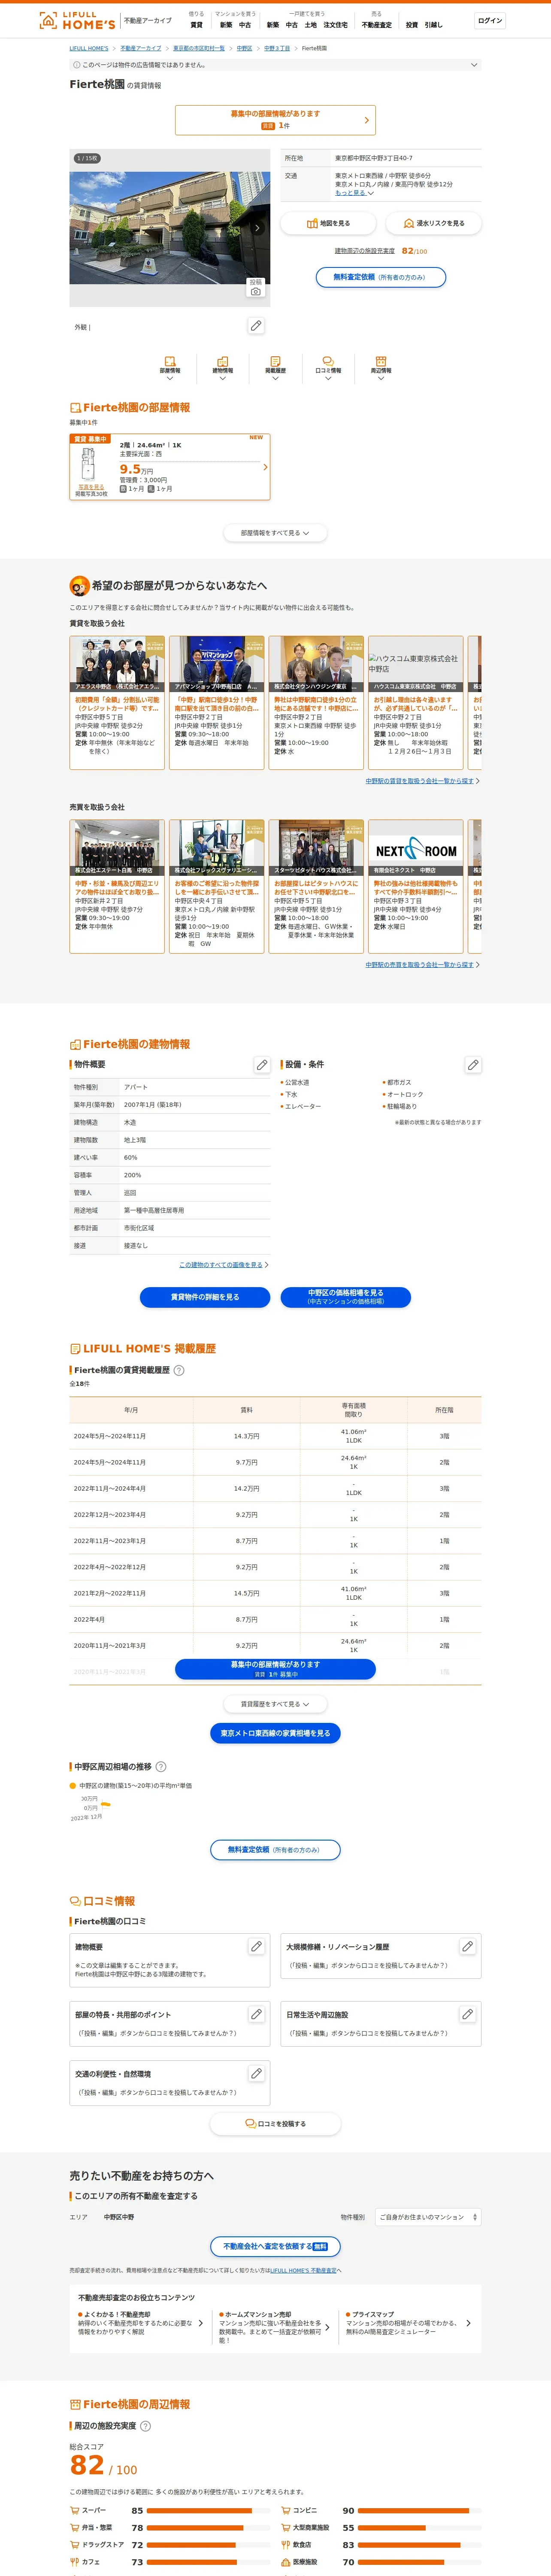The image size is (551, 2576).
Task: Open the アパマンショップ rental company card
Action: [x=216, y=702]
